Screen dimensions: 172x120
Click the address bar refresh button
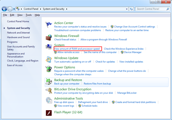(131, 9)
